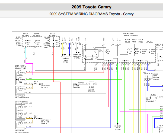The image size is (163, 133).
Task: Select the 'ECU IG-1 FUSE 10A' label
Action: 130,51
